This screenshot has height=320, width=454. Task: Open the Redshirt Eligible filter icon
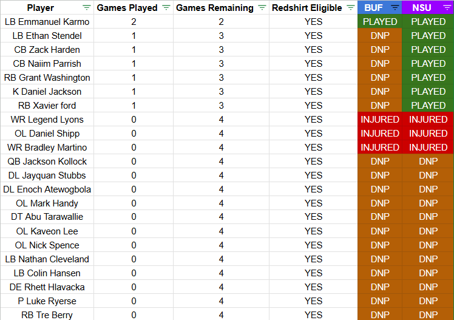click(351, 8)
